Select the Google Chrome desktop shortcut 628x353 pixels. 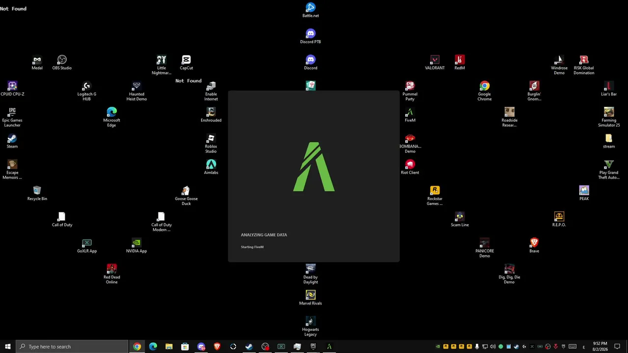point(485,91)
